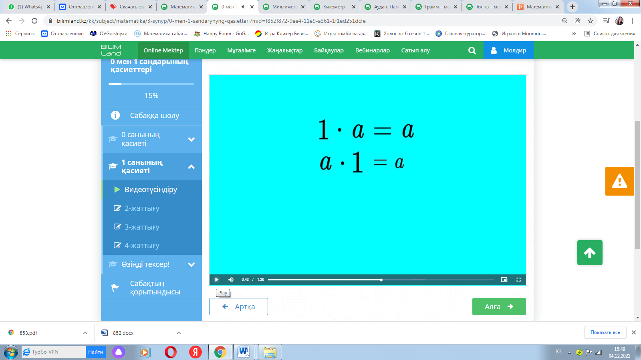Select Видеотүсіндіру lesson item
The height and width of the screenshot is (360, 641).
(x=151, y=190)
